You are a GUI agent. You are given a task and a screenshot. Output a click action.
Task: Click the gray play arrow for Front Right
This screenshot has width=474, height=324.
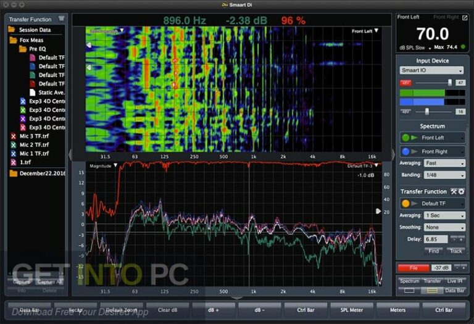pyautogui.click(x=415, y=151)
